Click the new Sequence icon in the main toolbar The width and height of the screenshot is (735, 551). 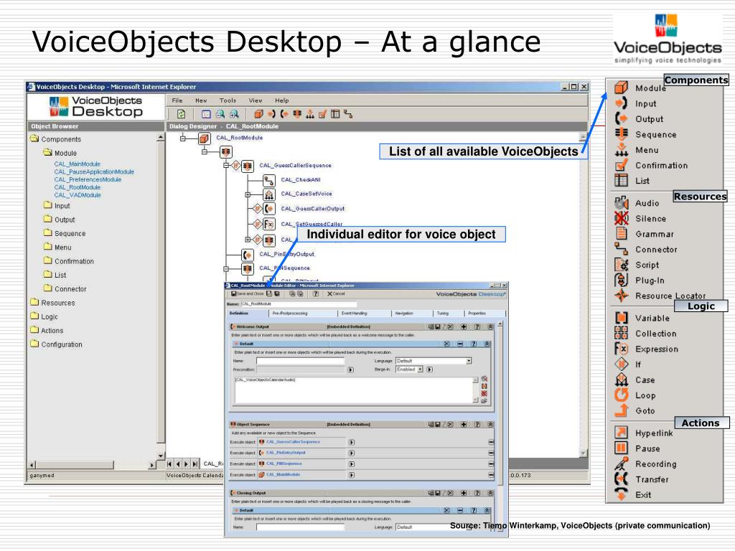click(296, 114)
